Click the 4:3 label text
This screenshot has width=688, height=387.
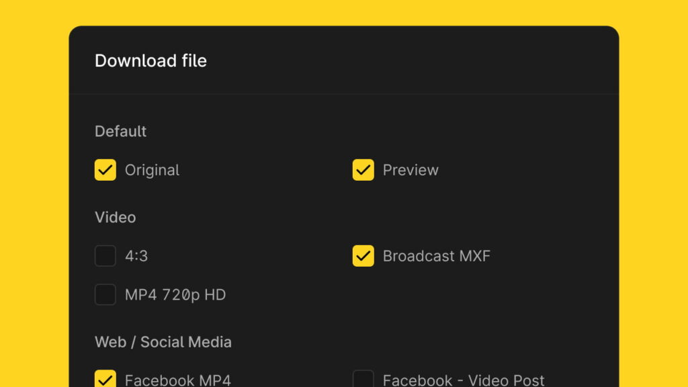[x=136, y=256]
